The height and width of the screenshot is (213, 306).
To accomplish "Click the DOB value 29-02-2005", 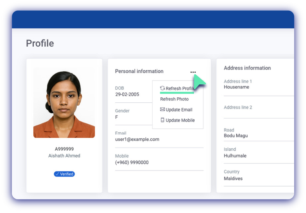I will coord(127,94).
